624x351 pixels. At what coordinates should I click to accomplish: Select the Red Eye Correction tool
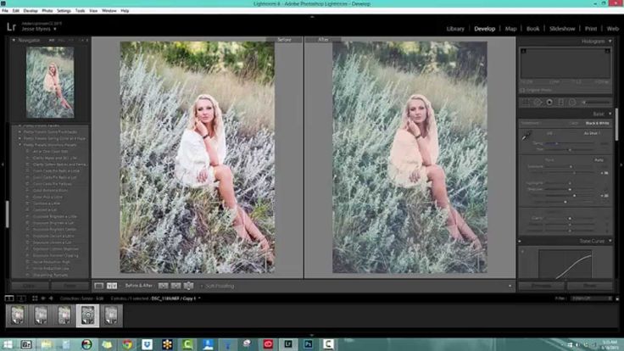tap(549, 102)
